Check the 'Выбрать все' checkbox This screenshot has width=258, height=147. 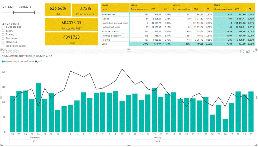(x=3, y=27)
